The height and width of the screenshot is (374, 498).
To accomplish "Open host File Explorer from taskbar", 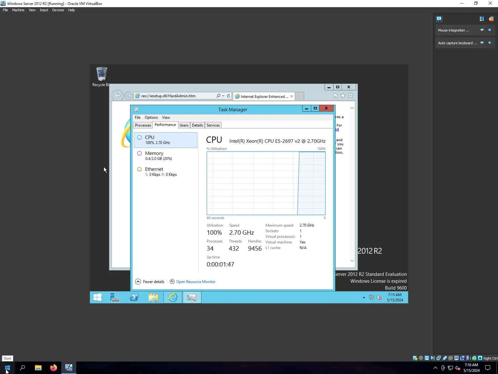I will click(38, 368).
